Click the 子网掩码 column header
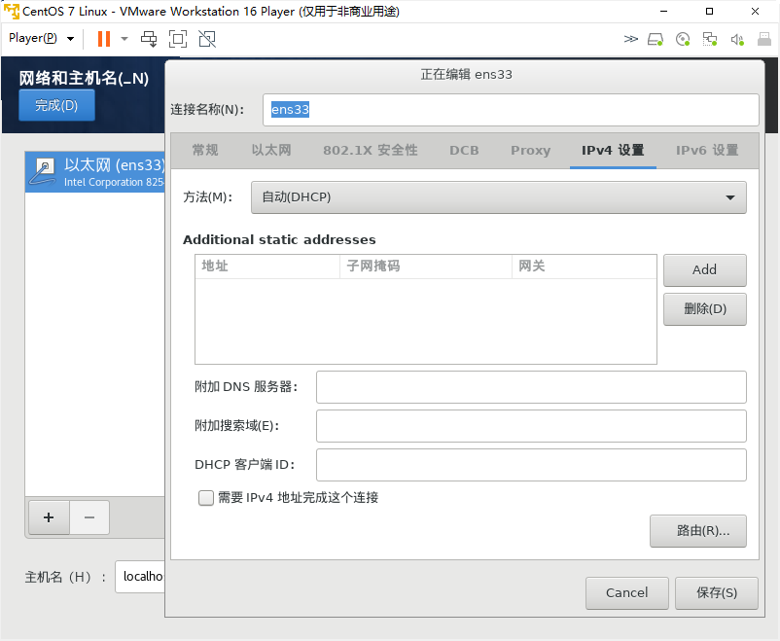 pos(426,267)
